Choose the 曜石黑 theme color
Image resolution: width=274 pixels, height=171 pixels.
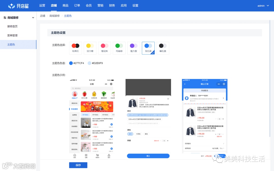(163, 48)
